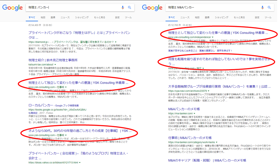Screen dimensions: 279x167
Task: Select ショッピング tab in right page
Action: pyautogui.click(x=221, y=17)
